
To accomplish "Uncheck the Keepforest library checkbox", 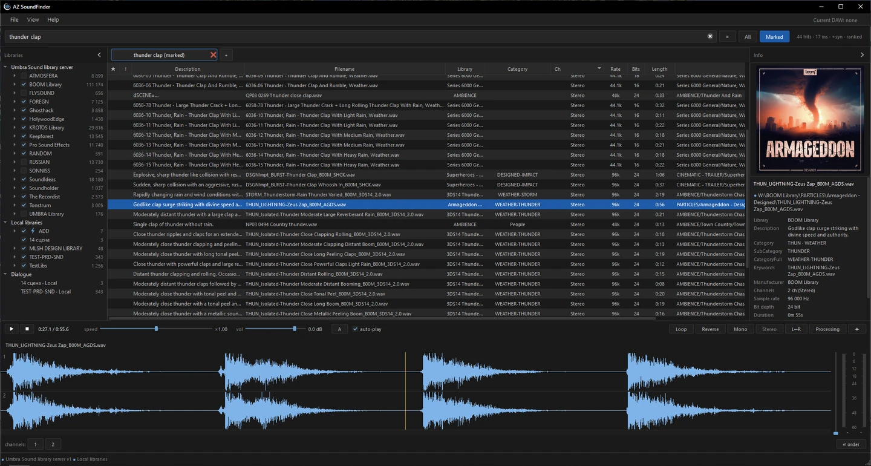I will (x=24, y=136).
